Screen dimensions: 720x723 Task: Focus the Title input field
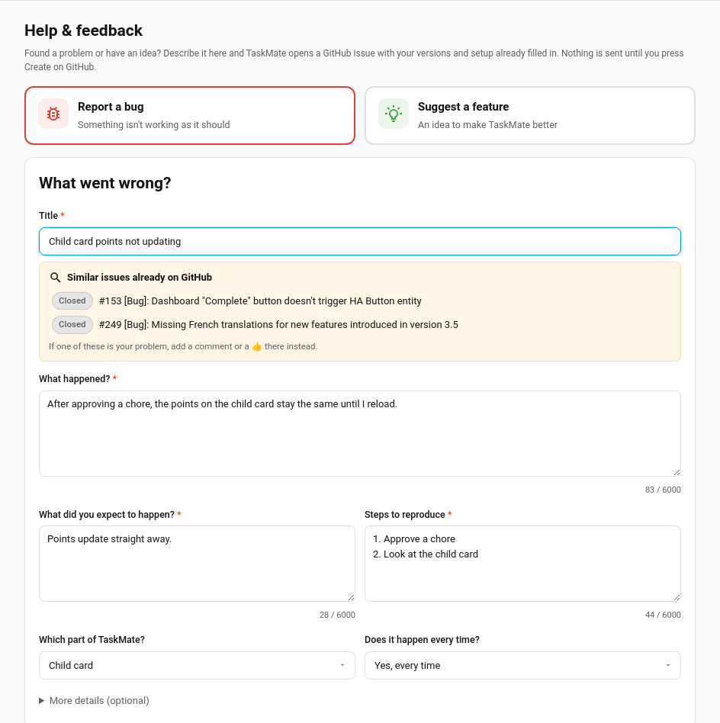pos(360,241)
